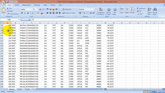Open font color dropdown arrow

click(44, 13)
